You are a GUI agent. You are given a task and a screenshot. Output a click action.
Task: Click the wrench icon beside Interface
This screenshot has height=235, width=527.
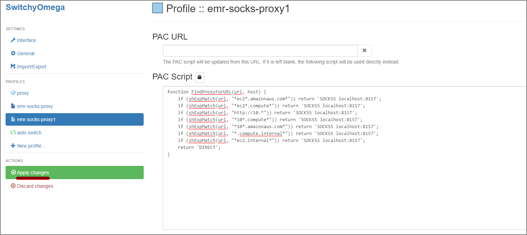[13, 40]
